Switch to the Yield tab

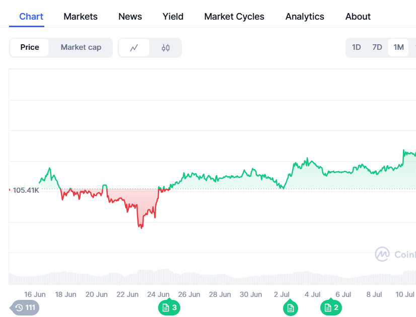(x=173, y=17)
